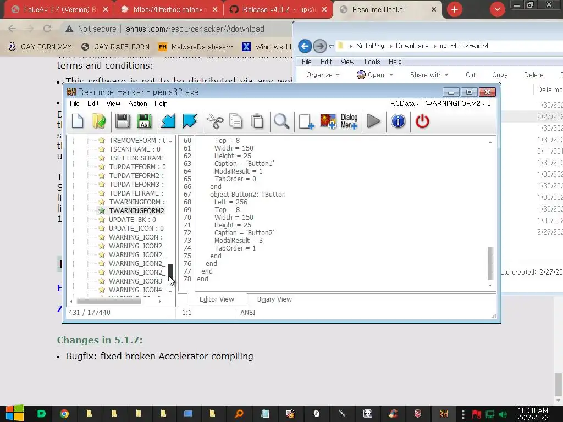Viewport: 563px width, 422px height.
Task: Select the WARNING_ICON4 resource
Action: (x=137, y=290)
